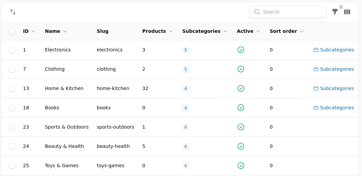Sort by the Products column header
The width and height of the screenshot is (362, 176).
coord(157,31)
